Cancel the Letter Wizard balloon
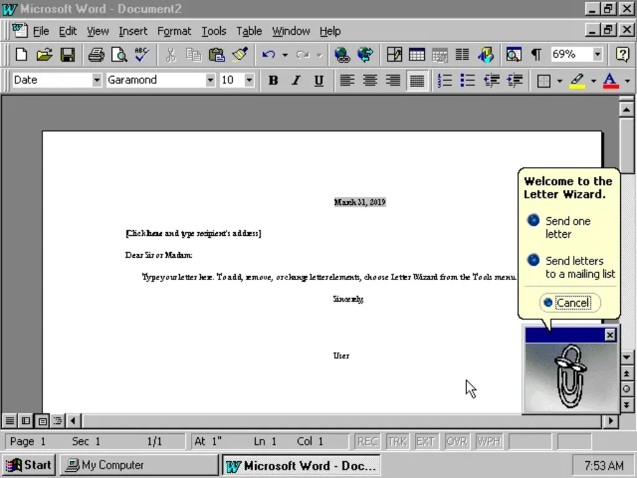This screenshot has width=637, height=478. coord(569,302)
